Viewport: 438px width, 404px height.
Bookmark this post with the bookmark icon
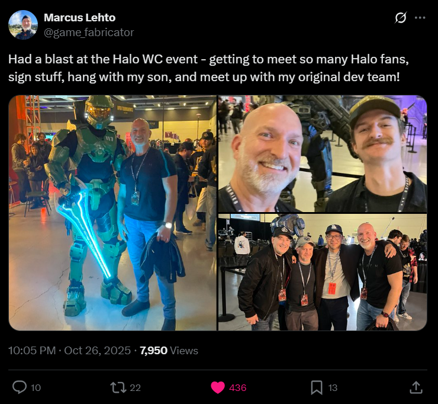coord(317,387)
